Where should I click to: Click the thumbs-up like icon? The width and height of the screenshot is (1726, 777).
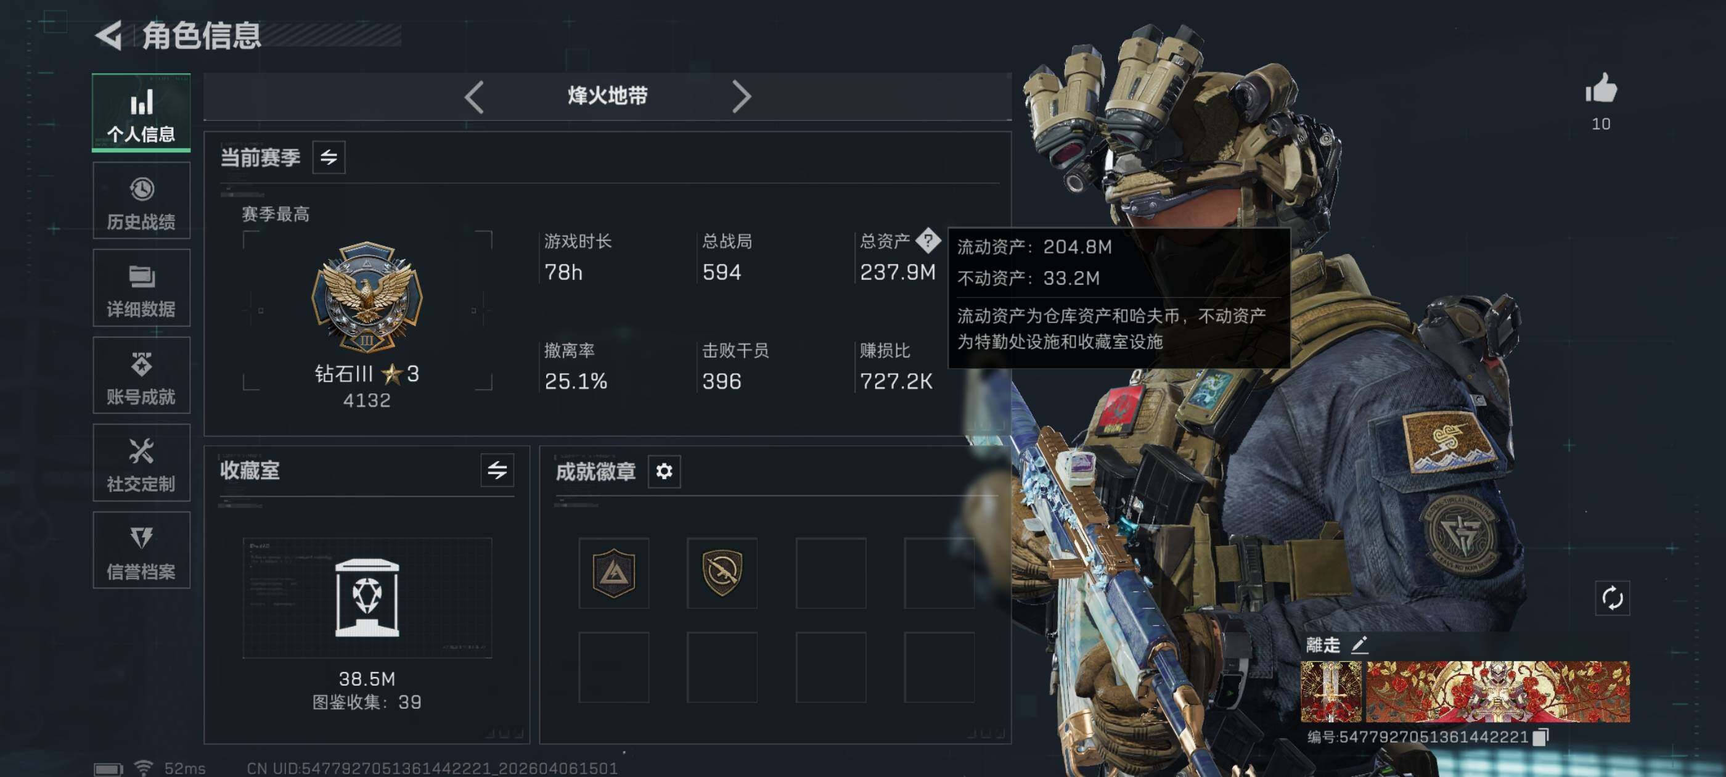click(x=1601, y=88)
